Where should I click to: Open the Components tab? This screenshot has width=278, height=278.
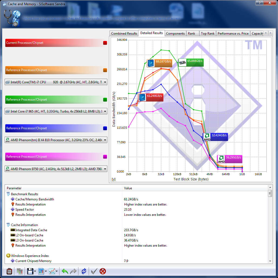(175, 34)
